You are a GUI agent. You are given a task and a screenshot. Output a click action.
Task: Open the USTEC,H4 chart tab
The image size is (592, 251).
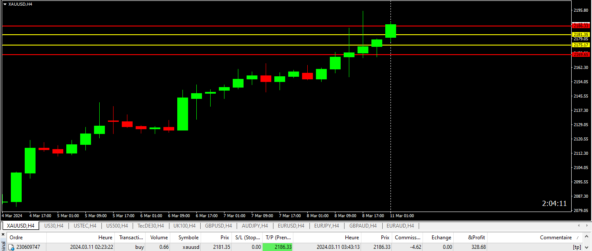point(85,226)
